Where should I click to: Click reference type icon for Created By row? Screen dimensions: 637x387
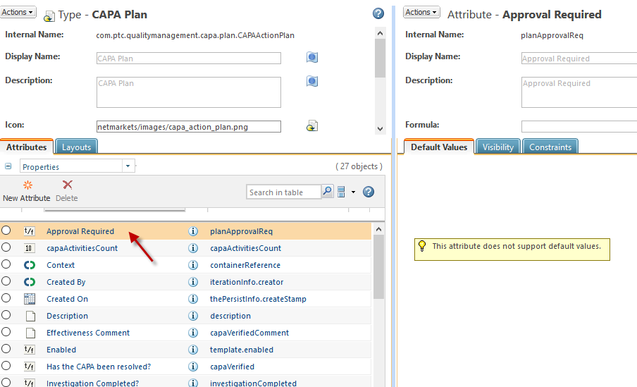coord(30,282)
